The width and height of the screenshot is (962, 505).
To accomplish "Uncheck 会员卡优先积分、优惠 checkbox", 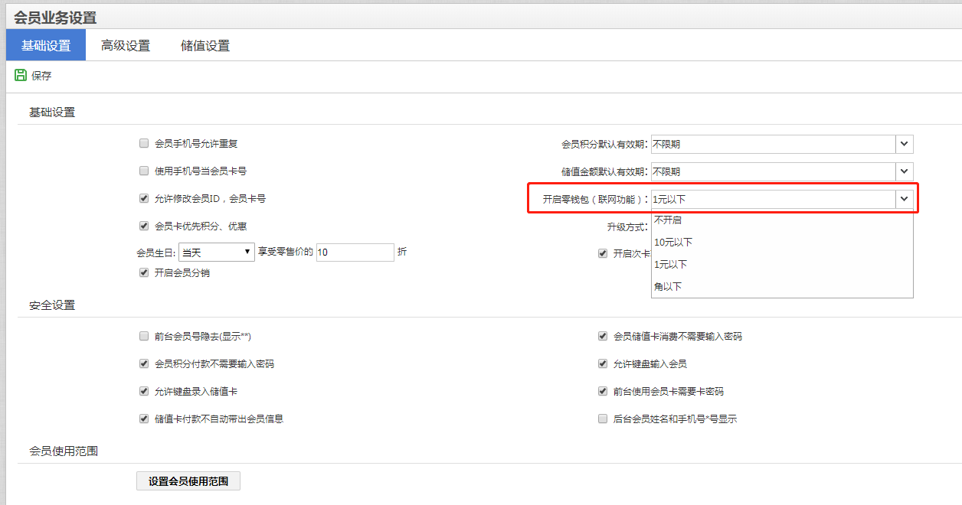I will 144,226.
